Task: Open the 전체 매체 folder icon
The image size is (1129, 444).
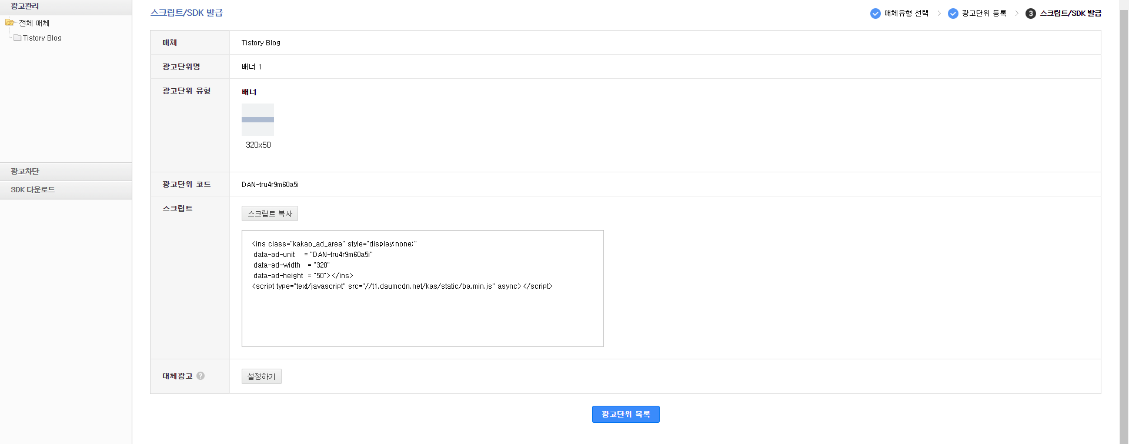Action: pyautogui.click(x=9, y=23)
